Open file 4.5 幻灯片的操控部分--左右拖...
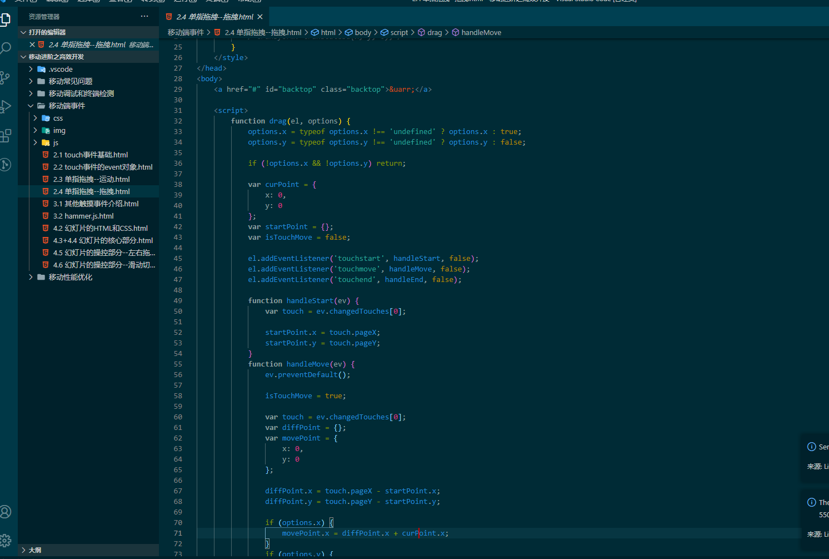The width and height of the screenshot is (829, 559). coord(88,253)
